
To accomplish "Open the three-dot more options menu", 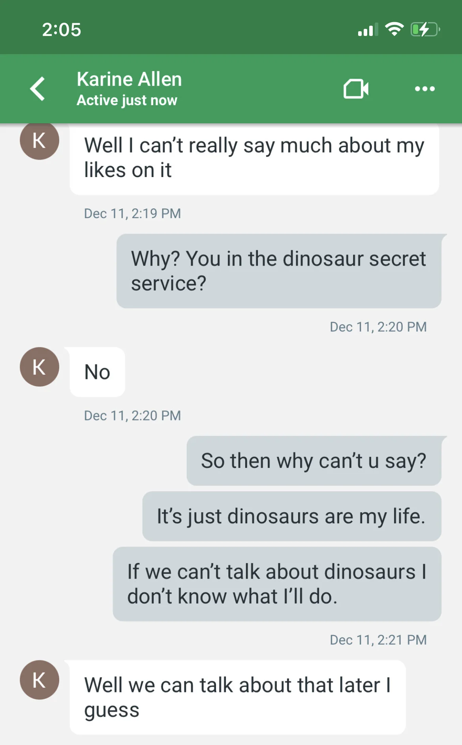I will tap(425, 89).
